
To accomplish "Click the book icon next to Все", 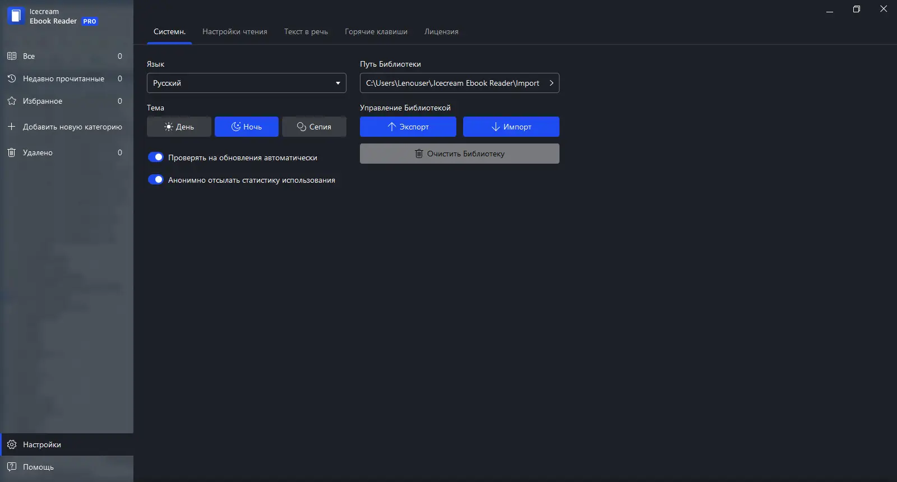I will [x=12, y=56].
